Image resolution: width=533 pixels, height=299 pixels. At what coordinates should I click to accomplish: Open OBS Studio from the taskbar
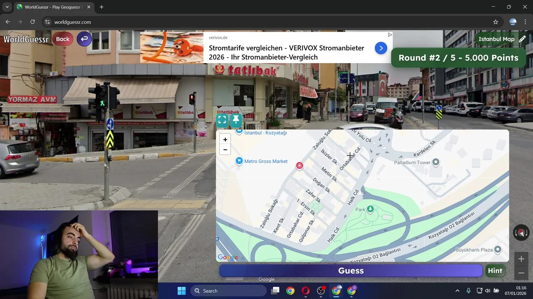pyautogui.click(x=321, y=291)
